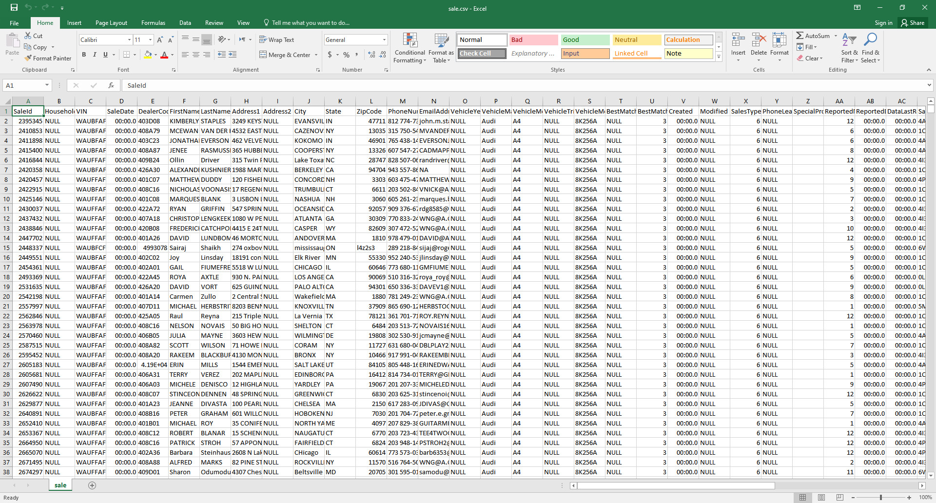This screenshot has height=503, width=936.
Task: Click Sign in link
Action: click(883, 23)
